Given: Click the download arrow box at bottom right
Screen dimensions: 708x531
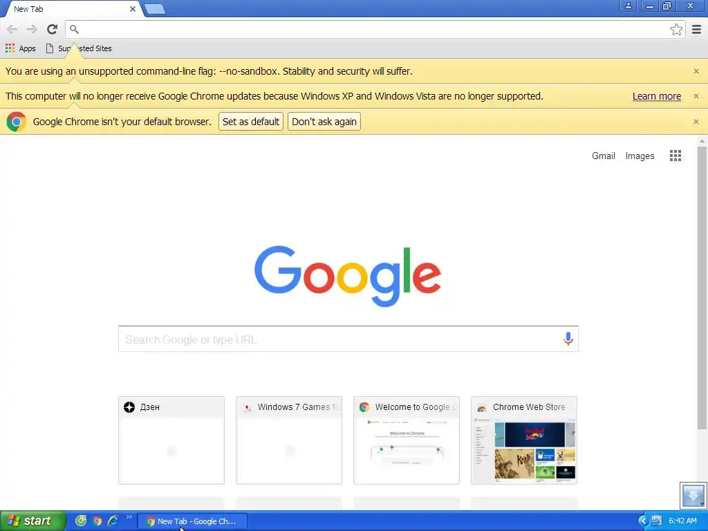Looking at the screenshot, I should coord(693,495).
